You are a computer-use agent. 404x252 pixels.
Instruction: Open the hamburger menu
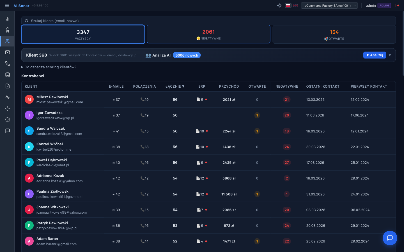pos(7,6)
